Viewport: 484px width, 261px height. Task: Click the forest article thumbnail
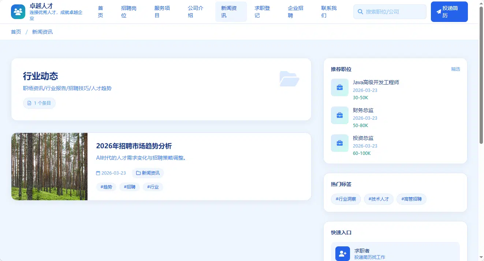point(49,167)
